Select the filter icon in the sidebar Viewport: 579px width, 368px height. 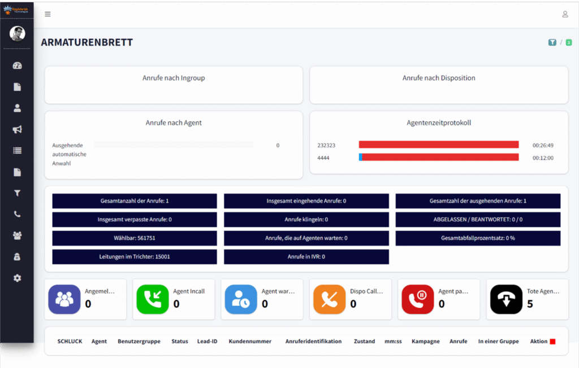(17, 192)
